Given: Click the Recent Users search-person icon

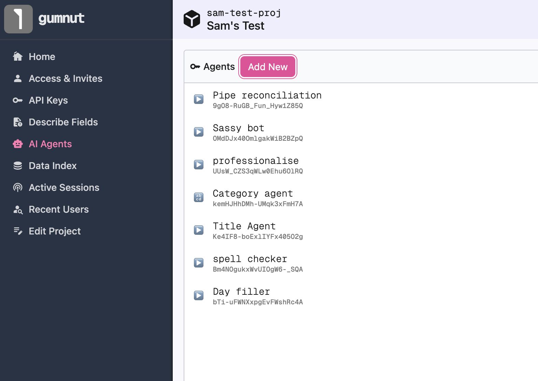Looking at the screenshot, I should coord(18,210).
